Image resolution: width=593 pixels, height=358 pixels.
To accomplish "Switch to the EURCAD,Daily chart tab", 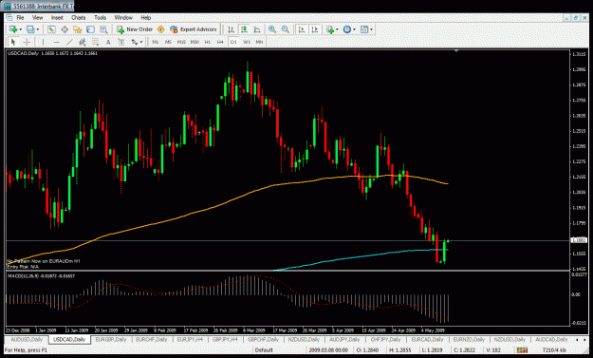I will pos(427,339).
